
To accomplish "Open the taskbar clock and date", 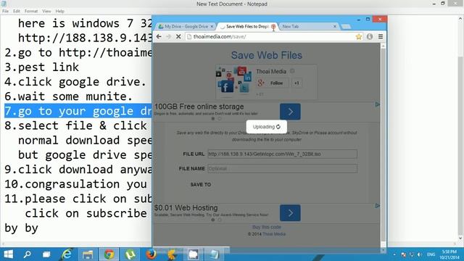I will coord(449,254).
